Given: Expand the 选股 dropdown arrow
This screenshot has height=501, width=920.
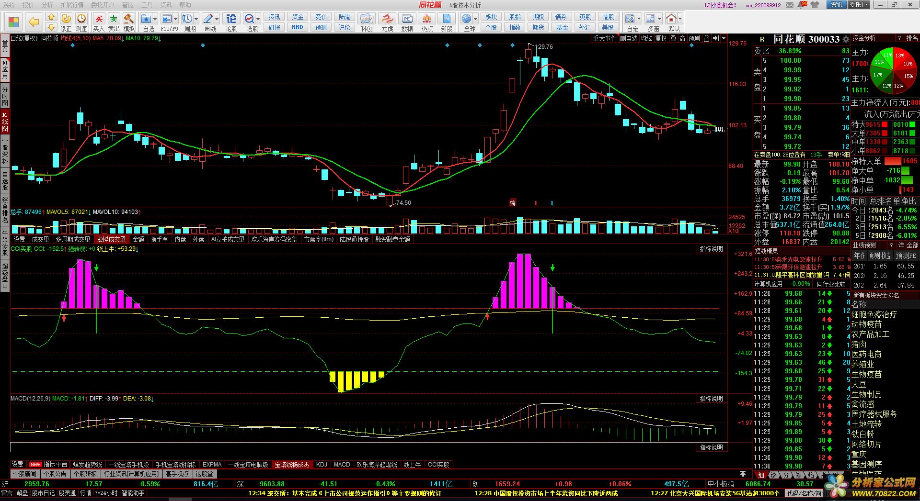Looking at the screenshot, I should tap(258, 19).
